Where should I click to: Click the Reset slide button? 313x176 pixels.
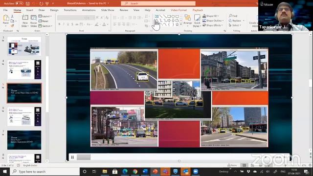pos(44,21)
